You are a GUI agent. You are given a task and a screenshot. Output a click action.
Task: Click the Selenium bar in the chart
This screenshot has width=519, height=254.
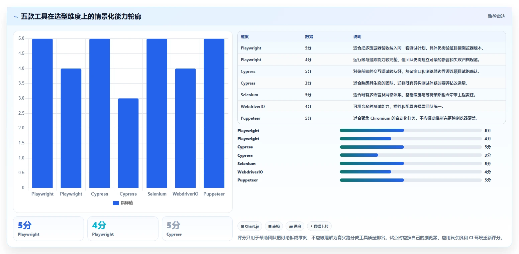[x=157, y=113]
